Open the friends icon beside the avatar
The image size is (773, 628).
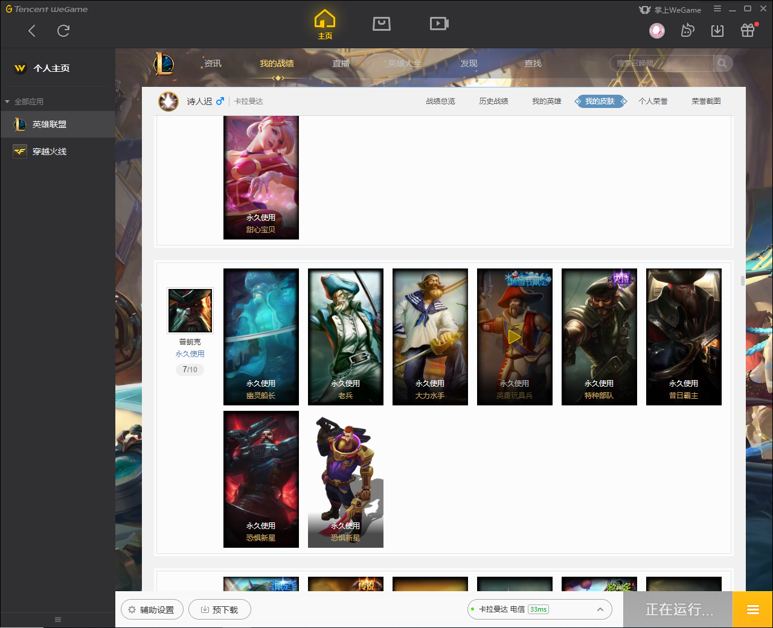(x=687, y=31)
